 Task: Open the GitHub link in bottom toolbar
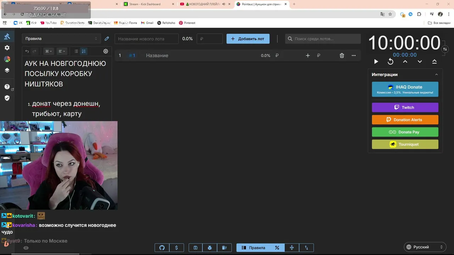162,248
